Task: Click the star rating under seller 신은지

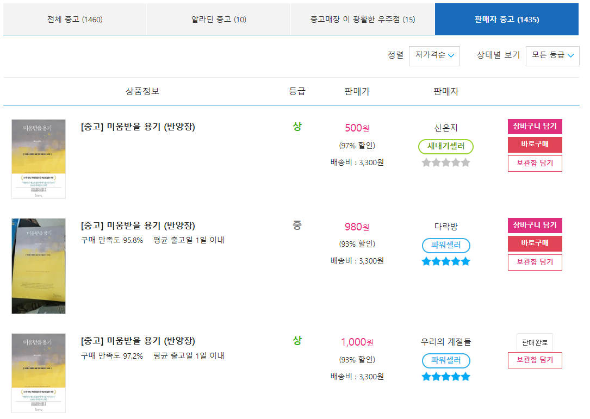Action: (x=445, y=162)
